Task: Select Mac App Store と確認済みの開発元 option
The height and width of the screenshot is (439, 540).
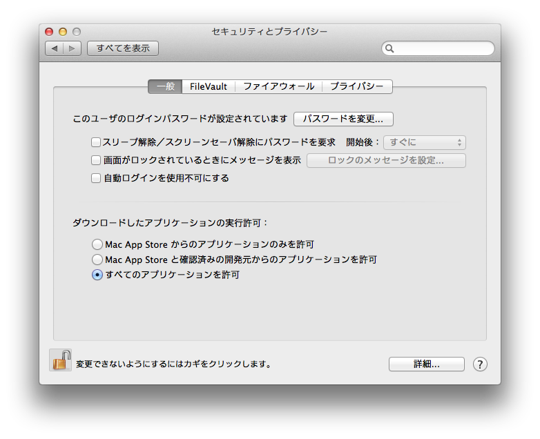Action: (97, 260)
